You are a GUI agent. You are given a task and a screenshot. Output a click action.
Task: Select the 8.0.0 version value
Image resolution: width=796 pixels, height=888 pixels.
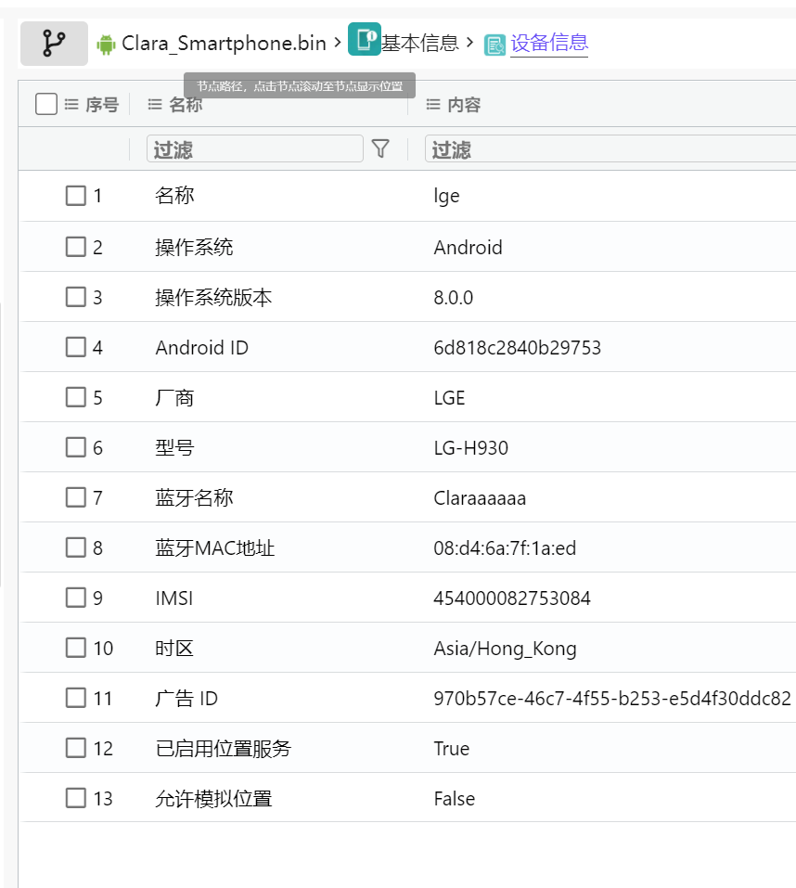pos(454,297)
